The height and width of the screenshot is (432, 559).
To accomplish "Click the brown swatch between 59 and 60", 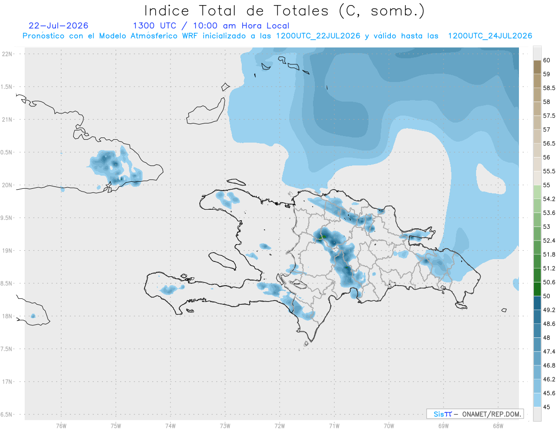I will [x=537, y=67].
